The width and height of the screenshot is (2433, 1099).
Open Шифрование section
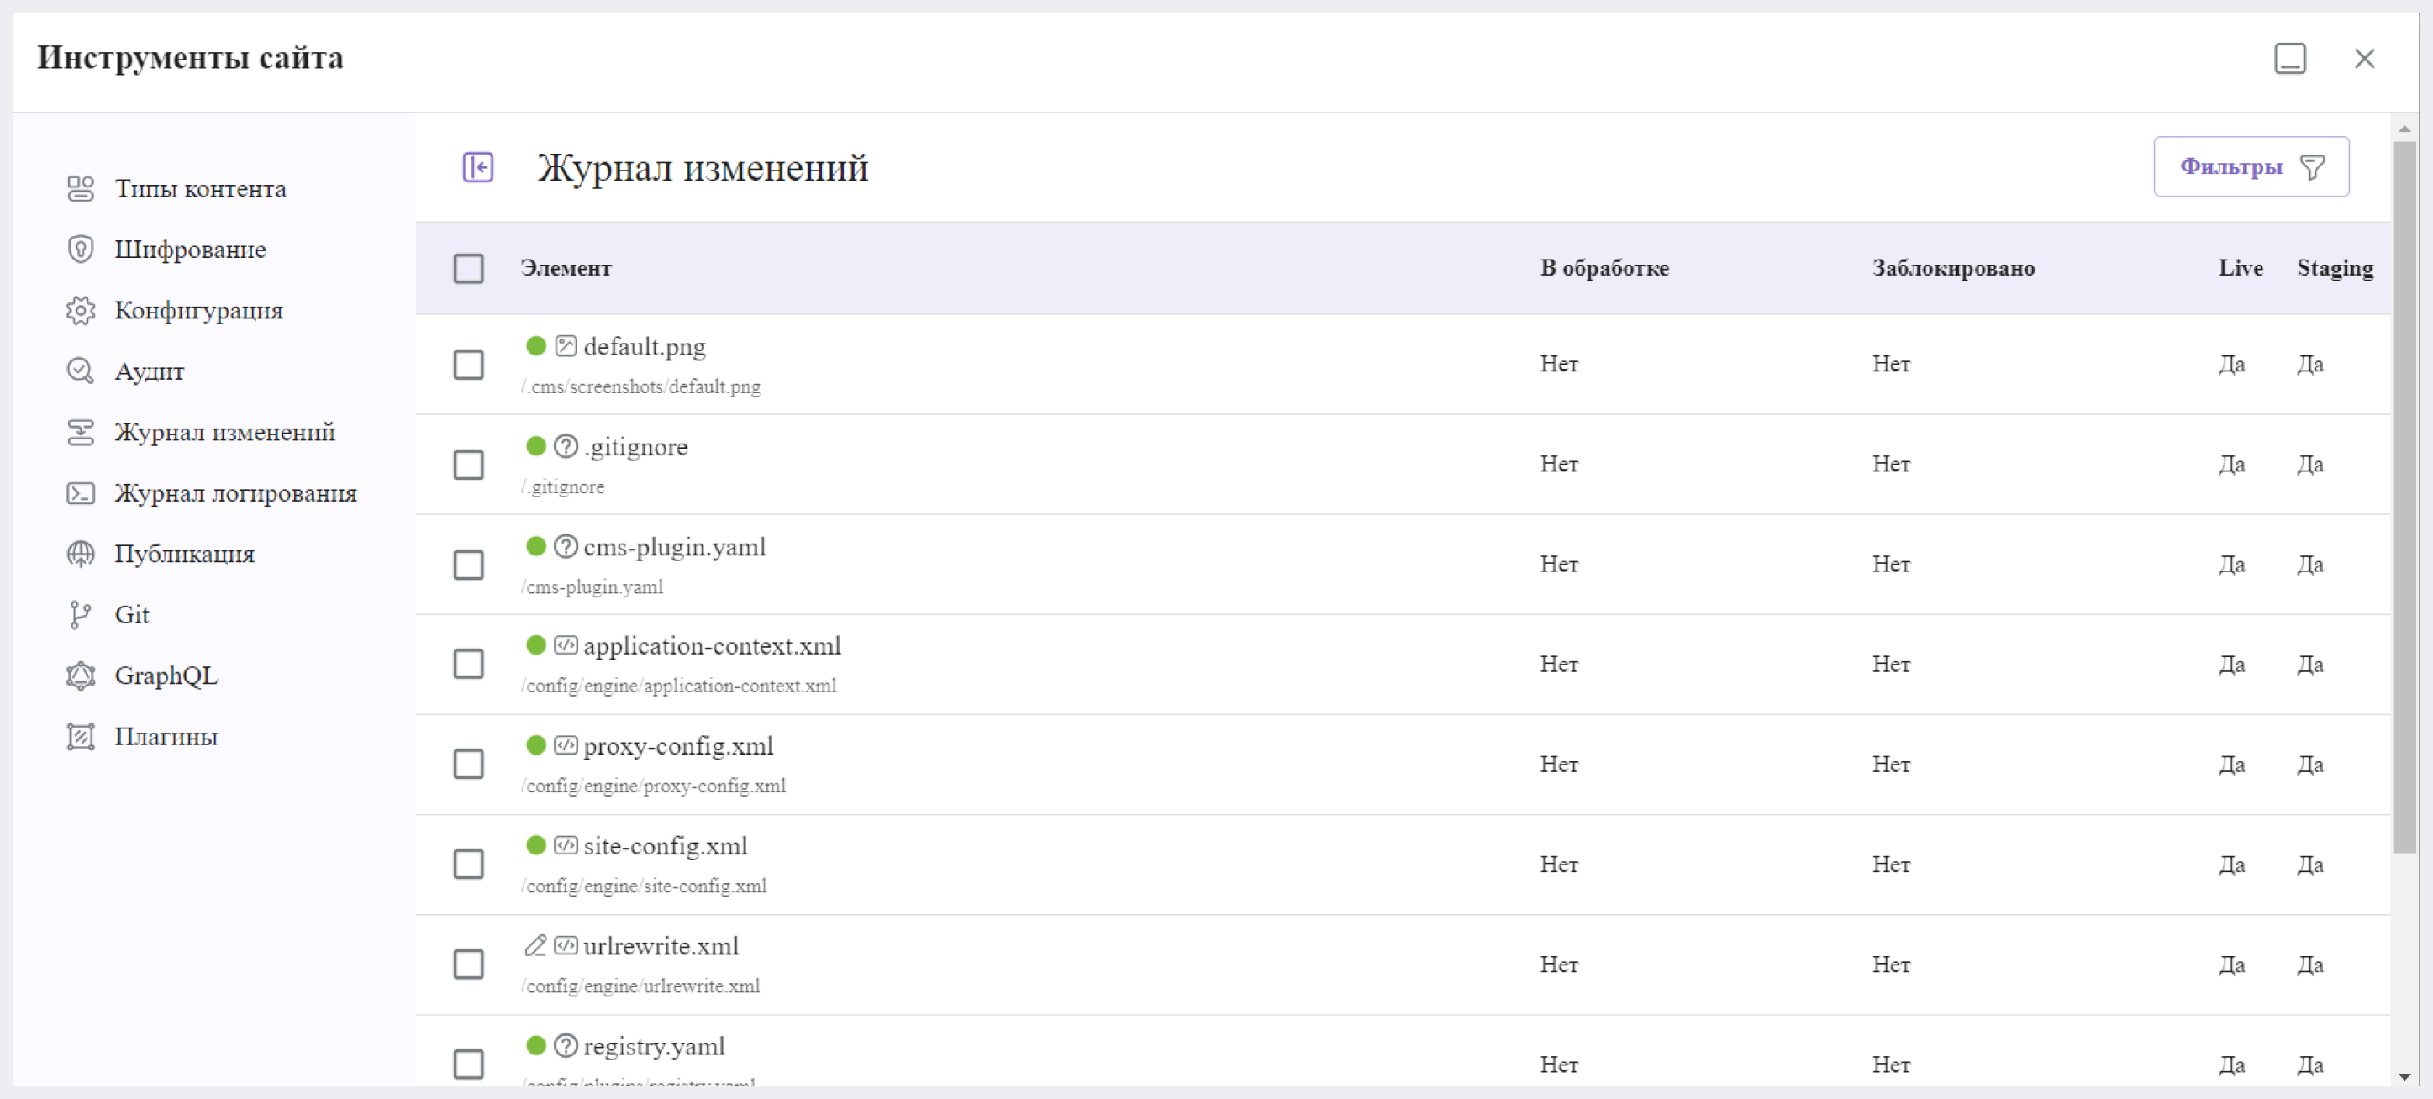click(x=191, y=250)
